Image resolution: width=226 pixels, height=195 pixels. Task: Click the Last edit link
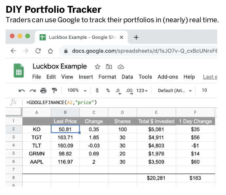(x=210, y=77)
